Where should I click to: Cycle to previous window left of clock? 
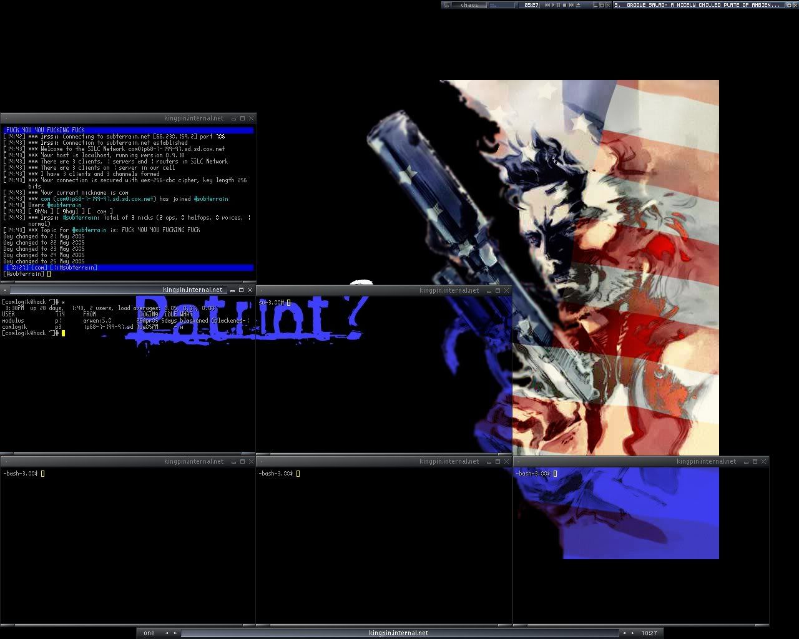coord(624,633)
